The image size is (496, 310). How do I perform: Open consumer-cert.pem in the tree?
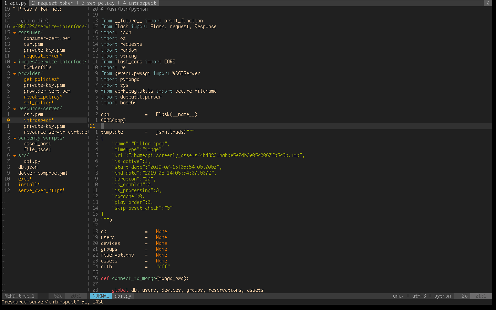[x=47, y=38]
